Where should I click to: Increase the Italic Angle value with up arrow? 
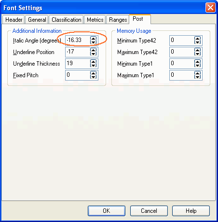coord(93,38)
